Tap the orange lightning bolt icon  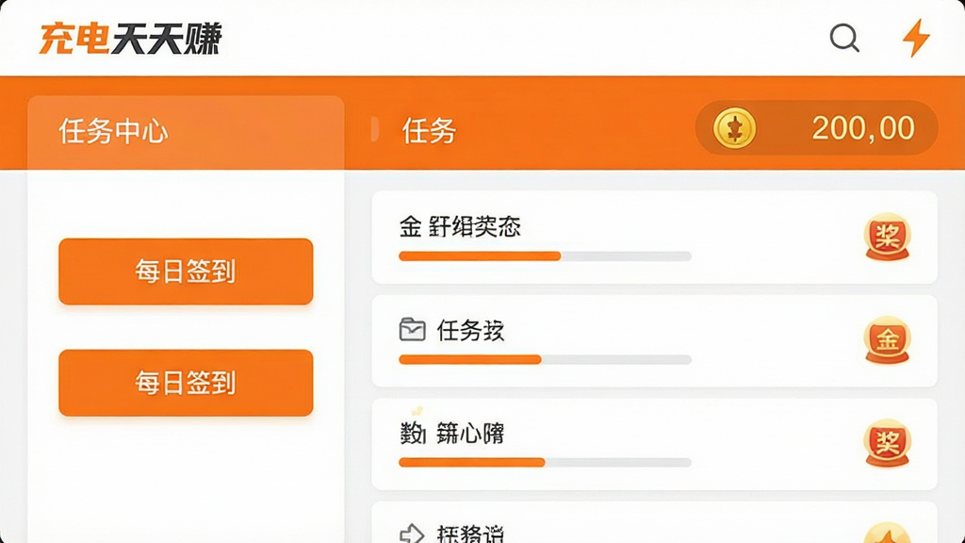[916, 38]
